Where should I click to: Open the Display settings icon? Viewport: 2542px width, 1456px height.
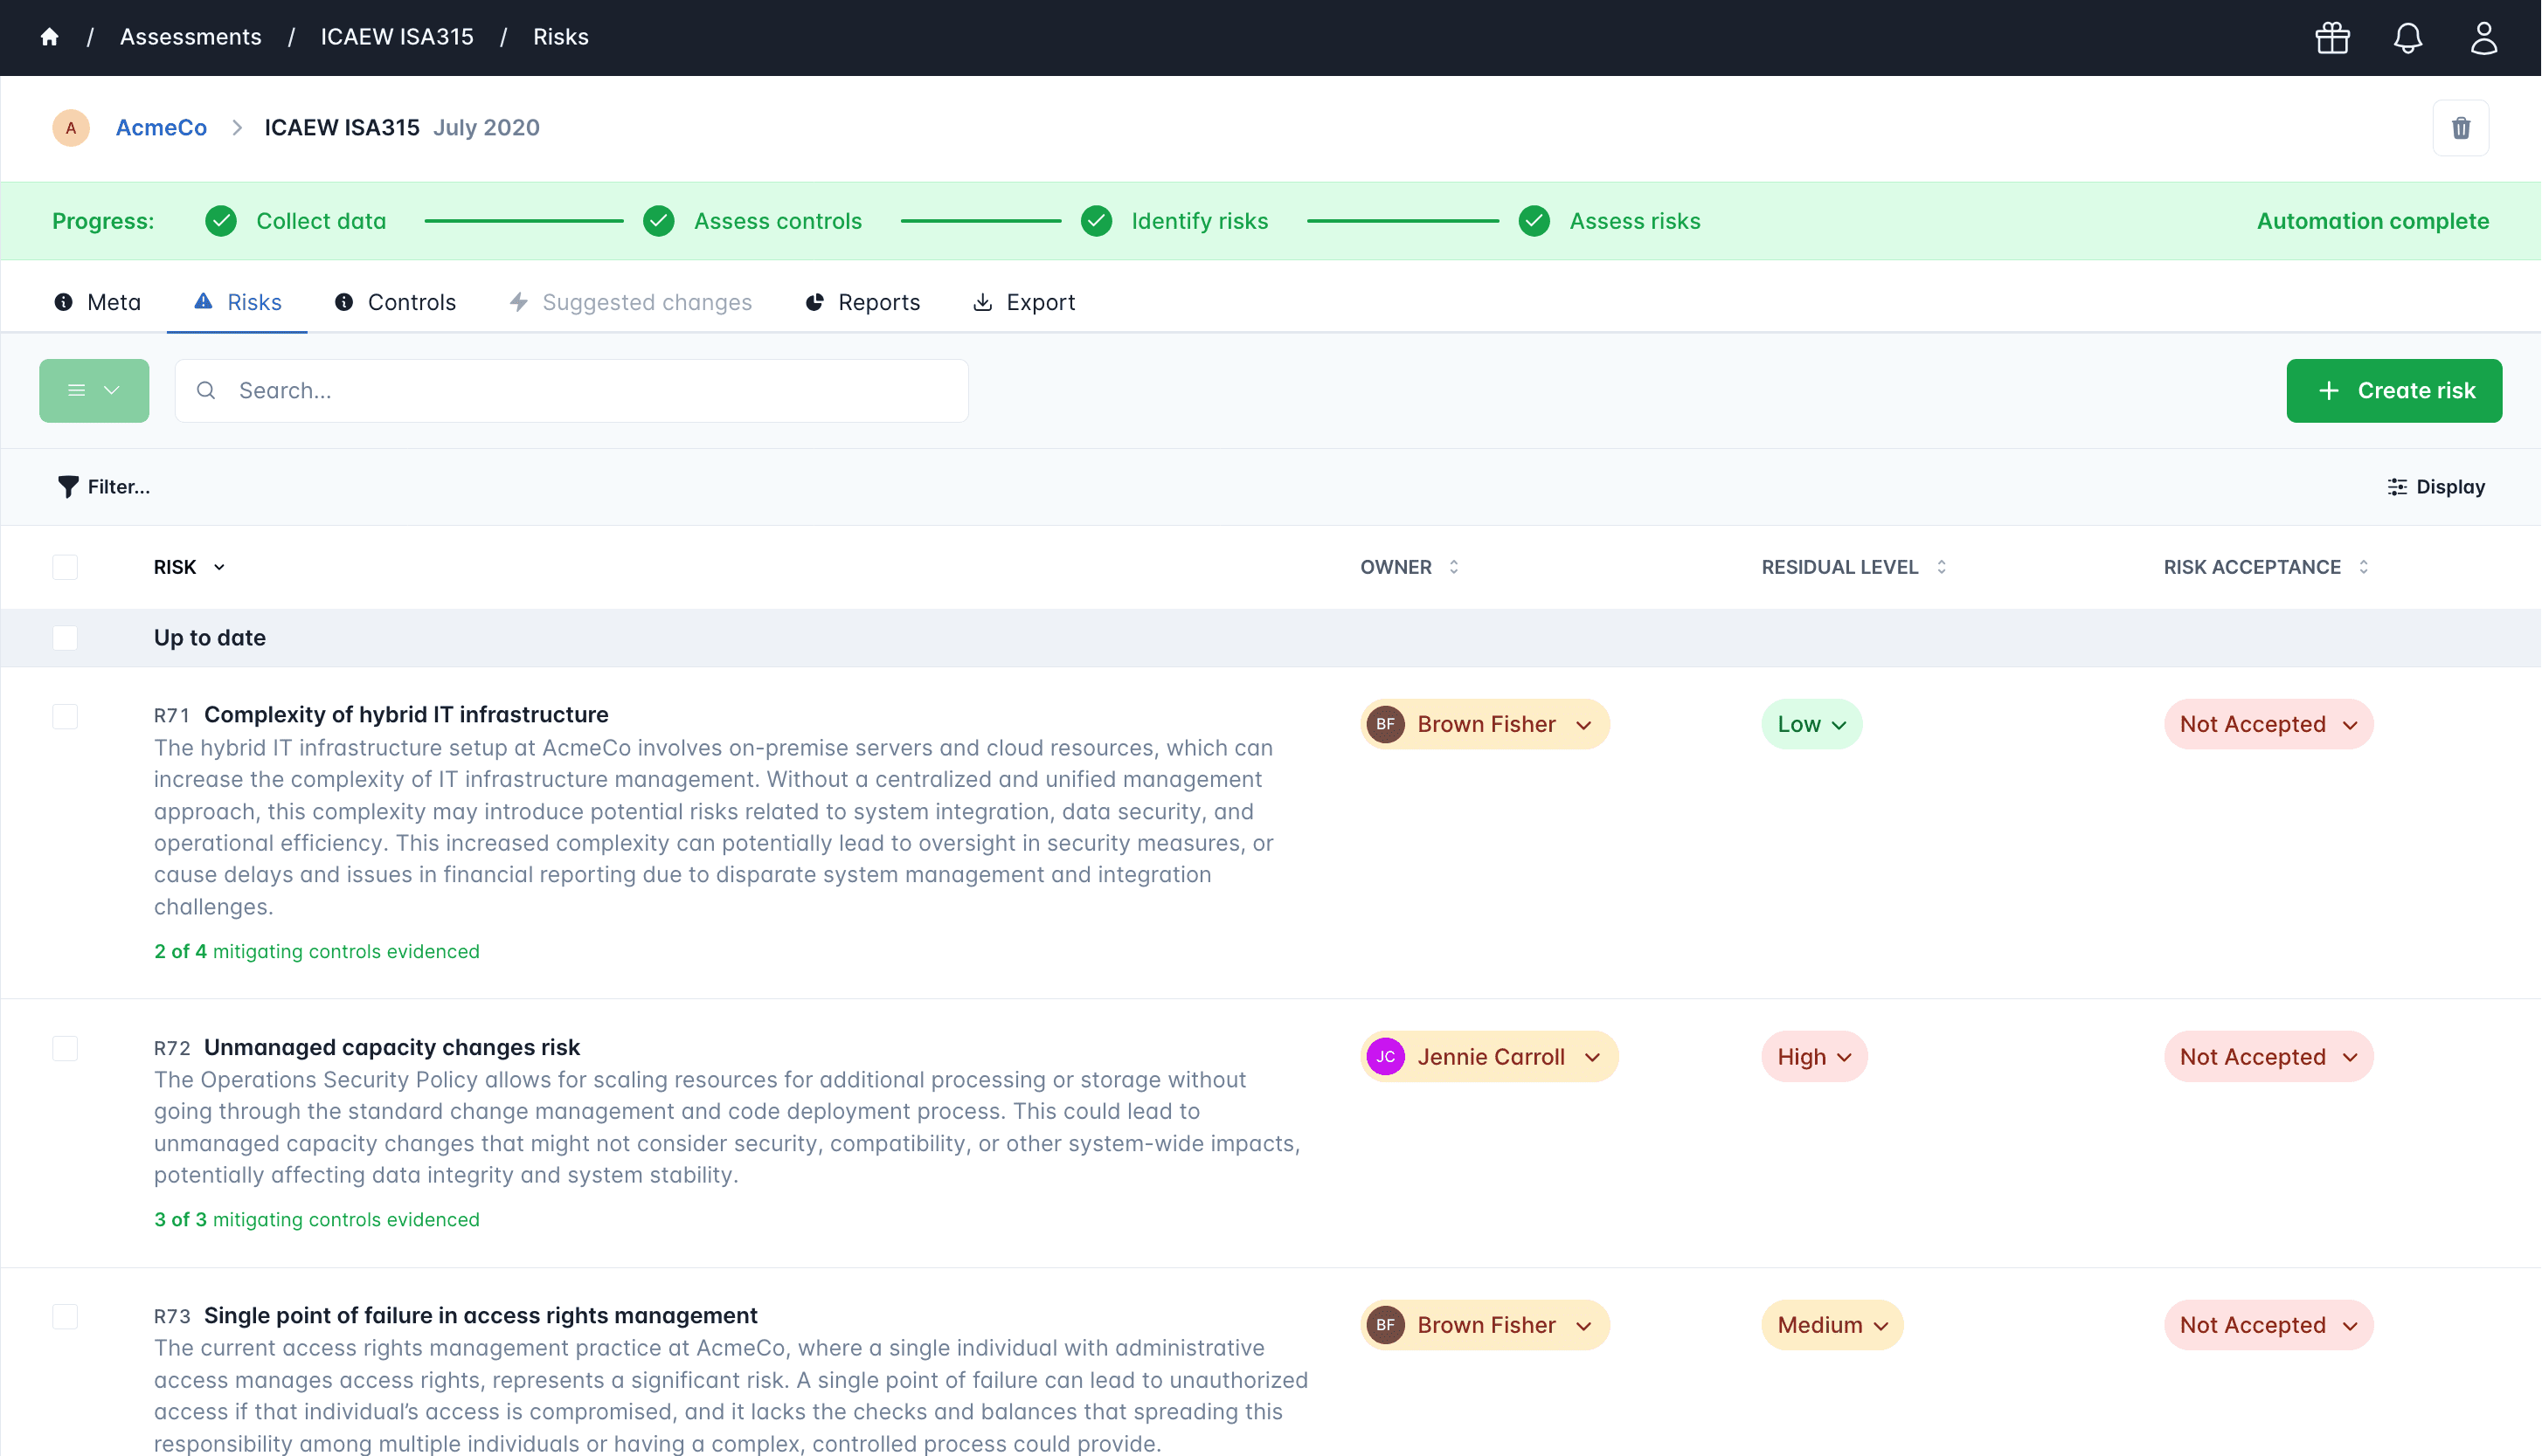2397,487
